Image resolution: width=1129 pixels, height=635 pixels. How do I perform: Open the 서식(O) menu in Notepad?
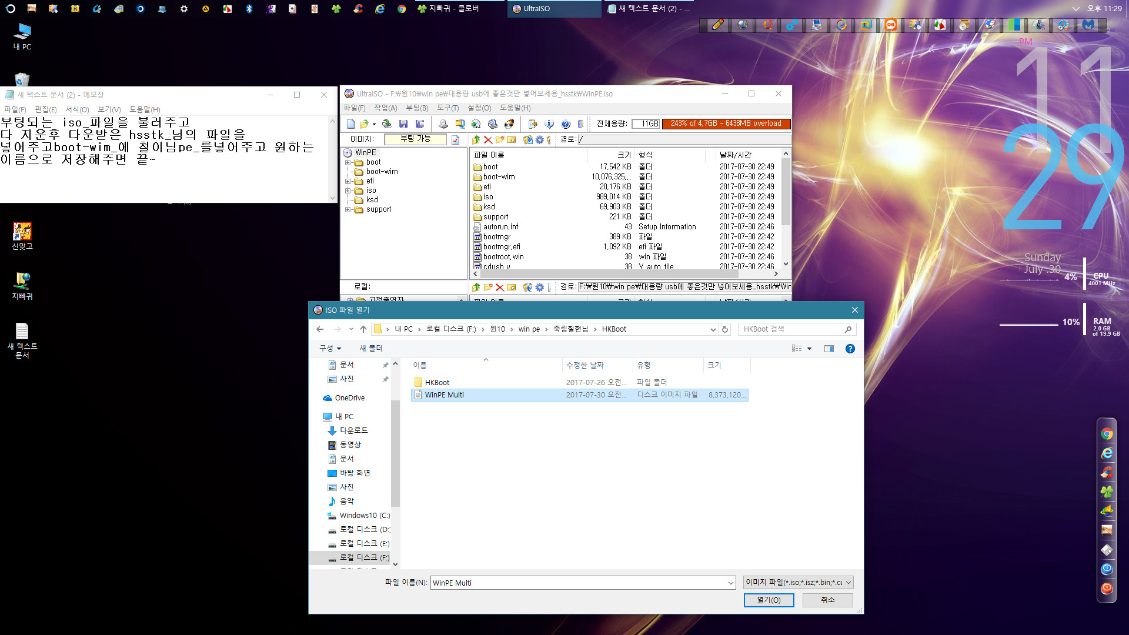(x=77, y=110)
